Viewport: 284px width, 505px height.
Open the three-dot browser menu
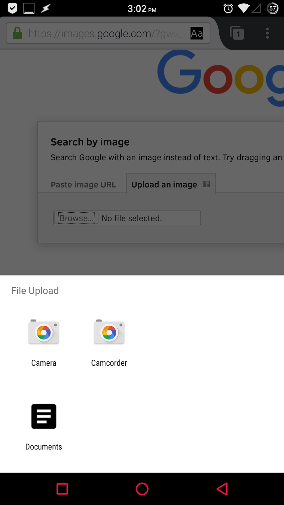(x=267, y=33)
